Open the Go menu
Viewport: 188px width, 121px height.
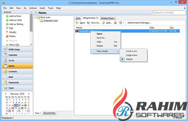coord(25,8)
